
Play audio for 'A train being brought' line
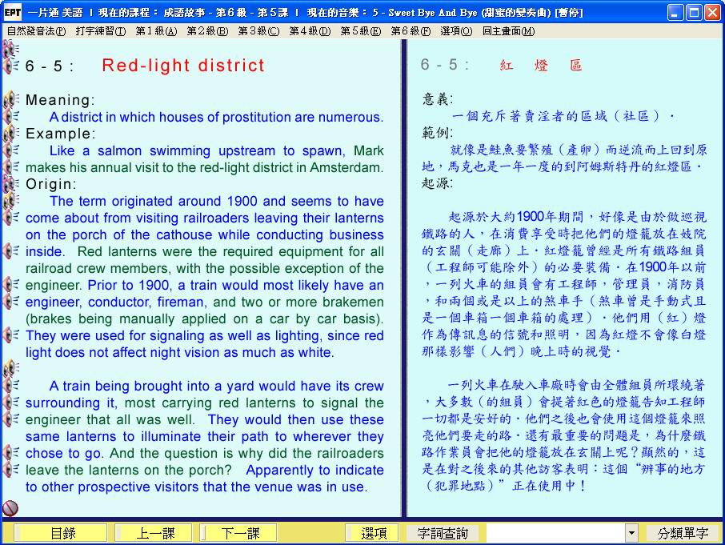point(10,386)
